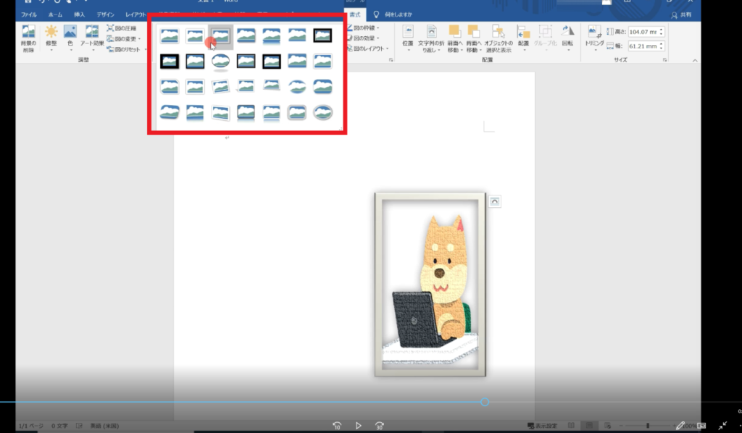Click the 図の圧縮 (Compress Pictures) button

(122, 28)
